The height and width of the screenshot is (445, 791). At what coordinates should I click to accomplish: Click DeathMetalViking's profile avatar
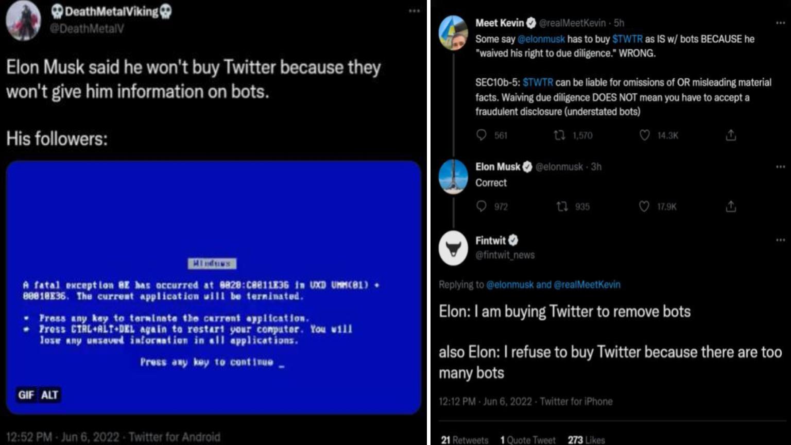click(x=23, y=21)
